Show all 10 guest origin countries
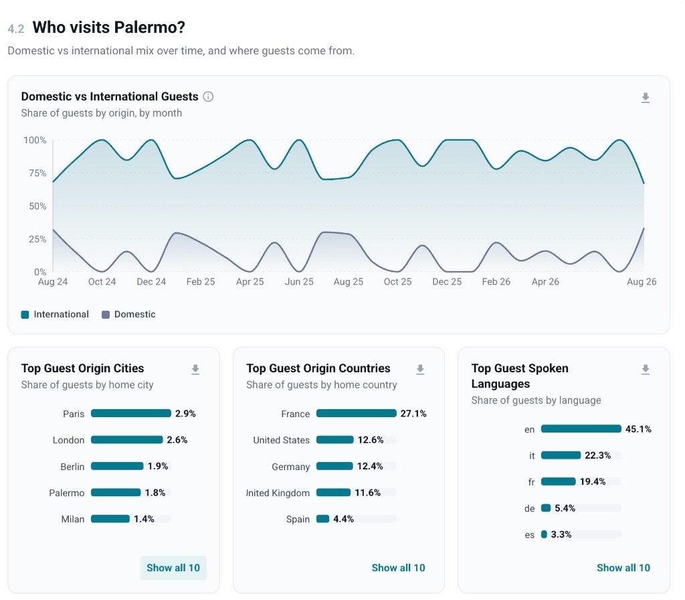Image resolution: width=685 pixels, height=600 pixels. click(x=398, y=568)
